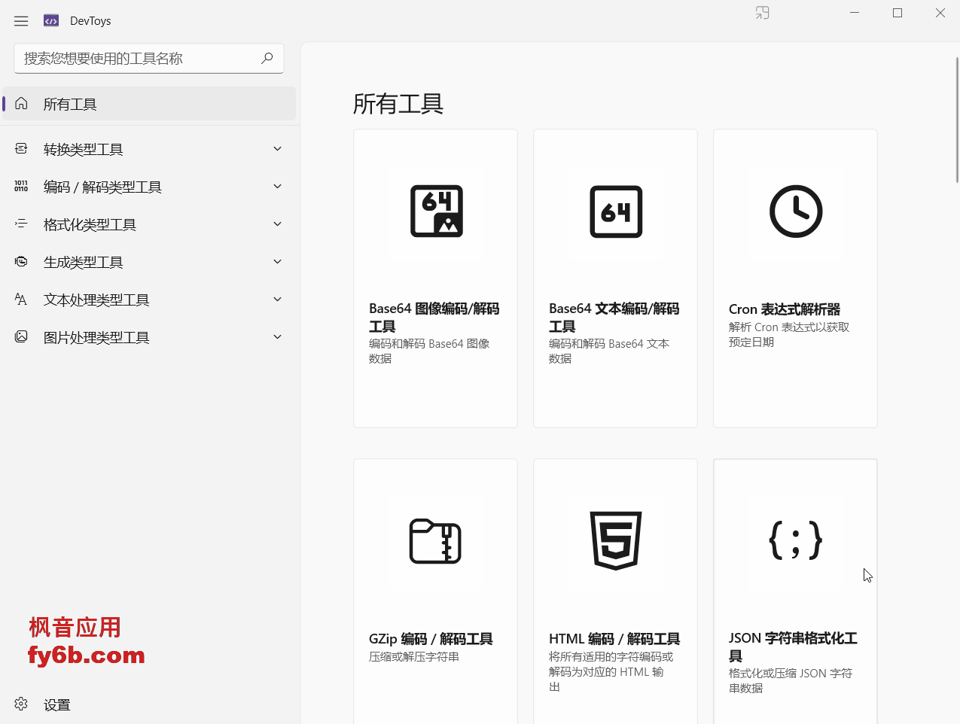Expand the 编码 / 解码类型工具 chevron
The image size is (960, 724).
coord(277,186)
